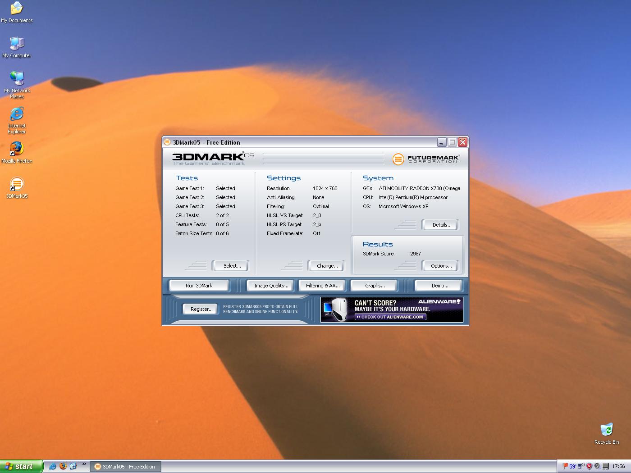Select the Internet Explorer desktop icon

point(17,120)
